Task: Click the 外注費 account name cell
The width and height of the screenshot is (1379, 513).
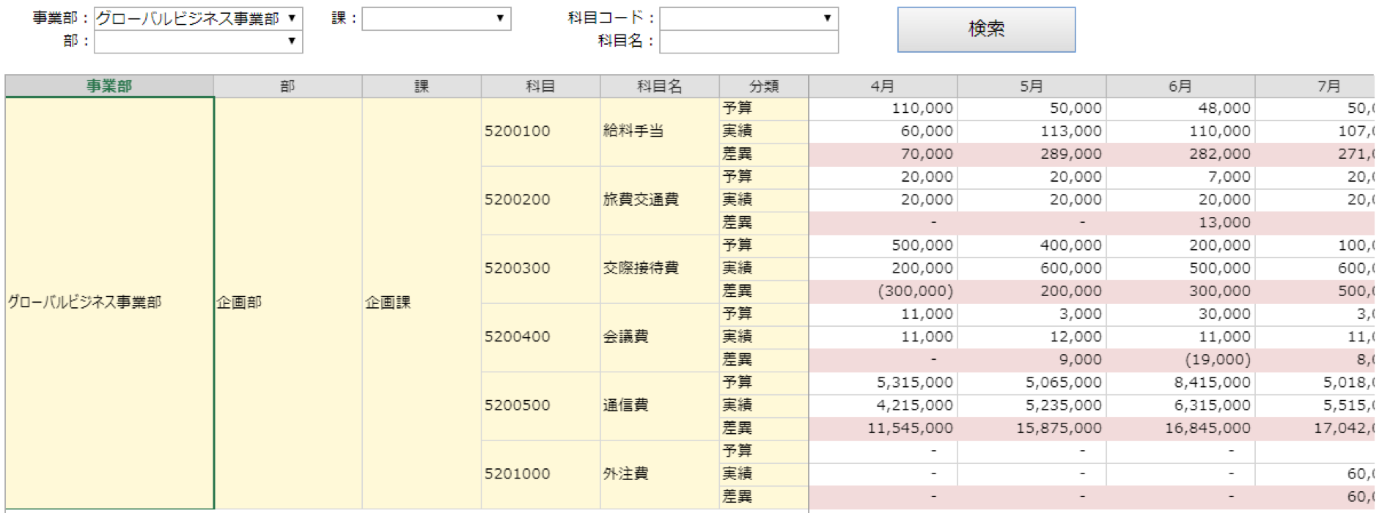Action: [x=660, y=473]
